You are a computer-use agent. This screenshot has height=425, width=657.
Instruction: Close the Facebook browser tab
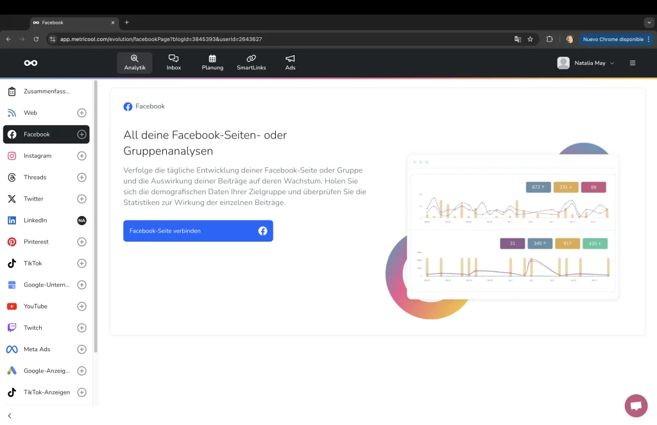(x=113, y=22)
